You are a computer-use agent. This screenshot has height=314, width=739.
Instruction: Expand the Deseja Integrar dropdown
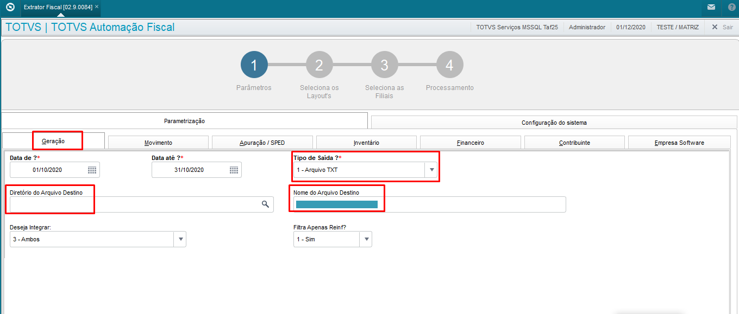pos(180,239)
